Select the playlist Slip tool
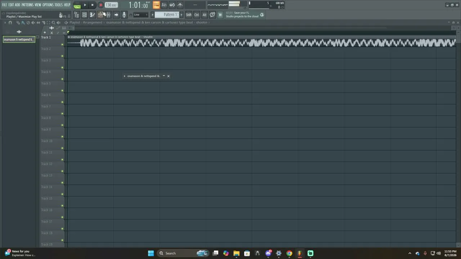This screenshot has width=461, height=259. pyautogui.click(x=38, y=23)
